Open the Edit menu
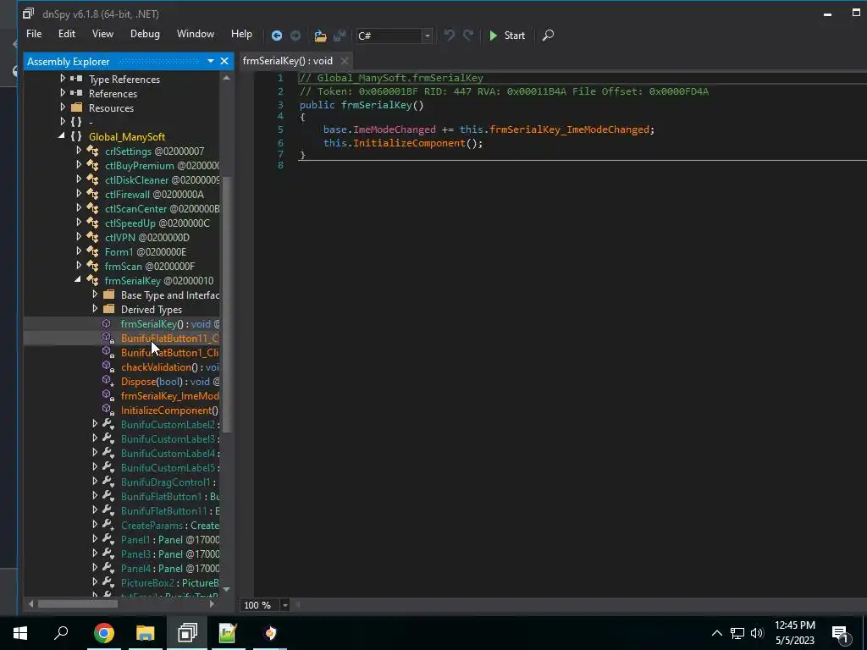The height and width of the screenshot is (650, 867). point(67,34)
